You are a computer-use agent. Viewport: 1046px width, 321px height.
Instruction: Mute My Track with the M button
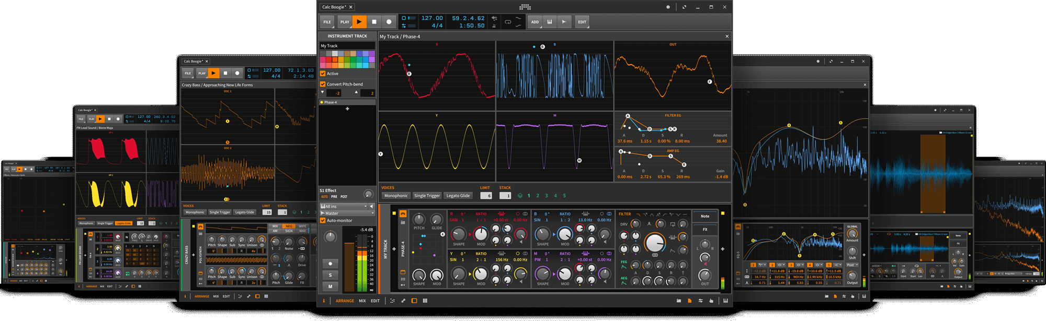click(x=330, y=286)
